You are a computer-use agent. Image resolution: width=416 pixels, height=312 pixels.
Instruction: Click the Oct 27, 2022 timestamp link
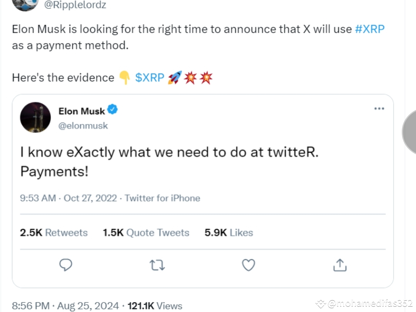(90, 198)
